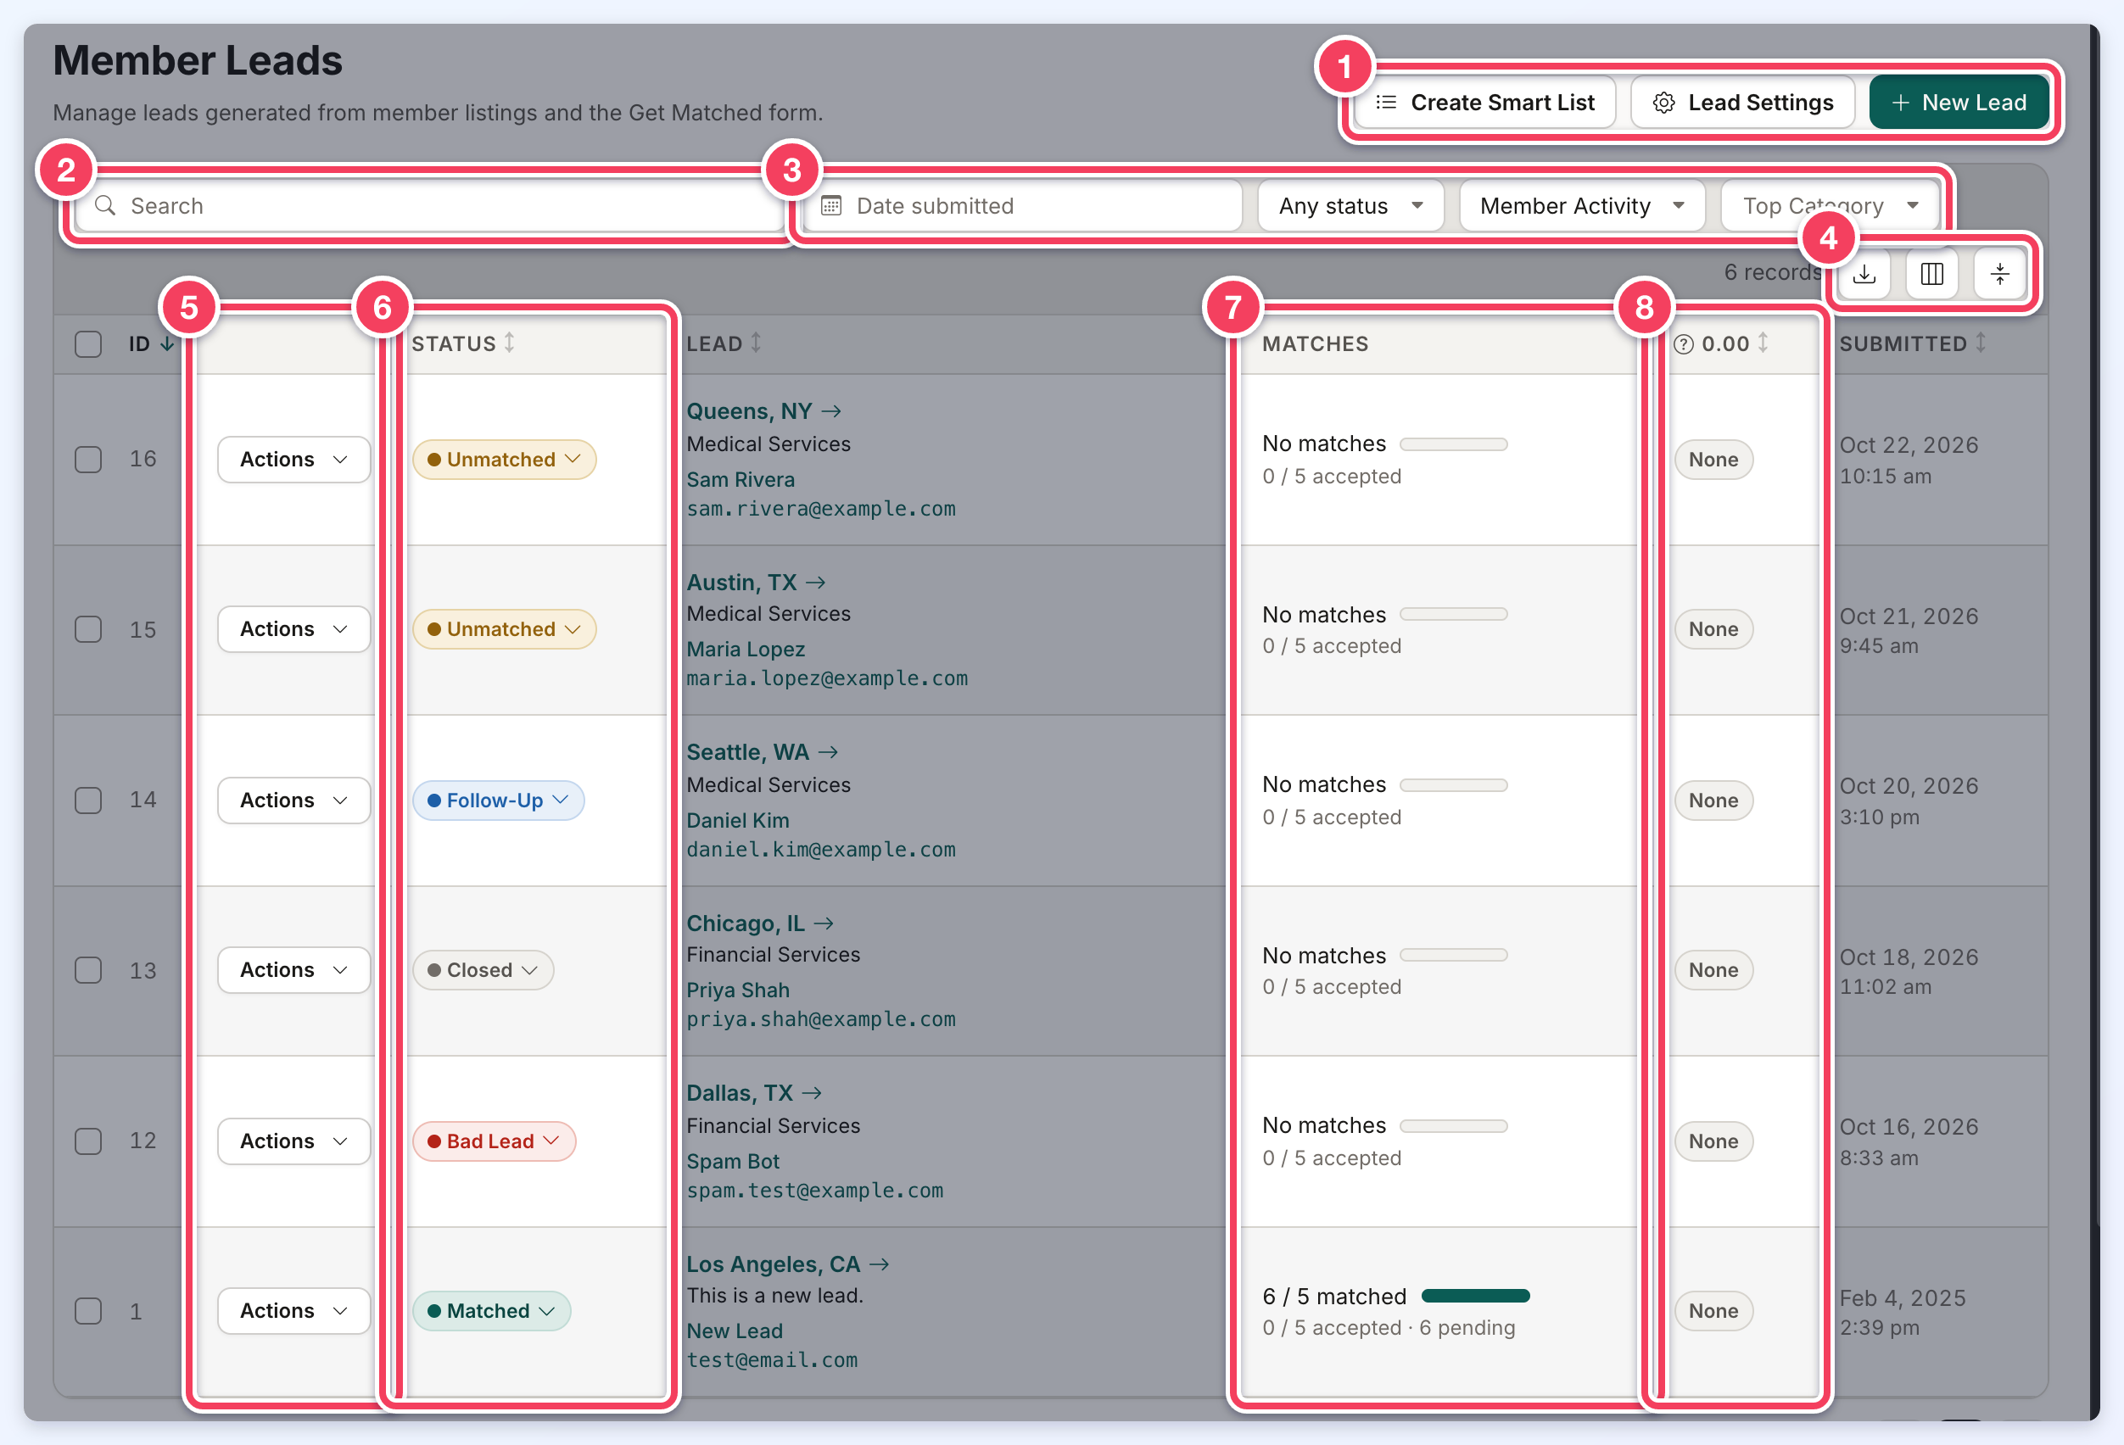Click the sort arrow next to ID
Screen dimensions: 2124x1445
(x=167, y=344)
